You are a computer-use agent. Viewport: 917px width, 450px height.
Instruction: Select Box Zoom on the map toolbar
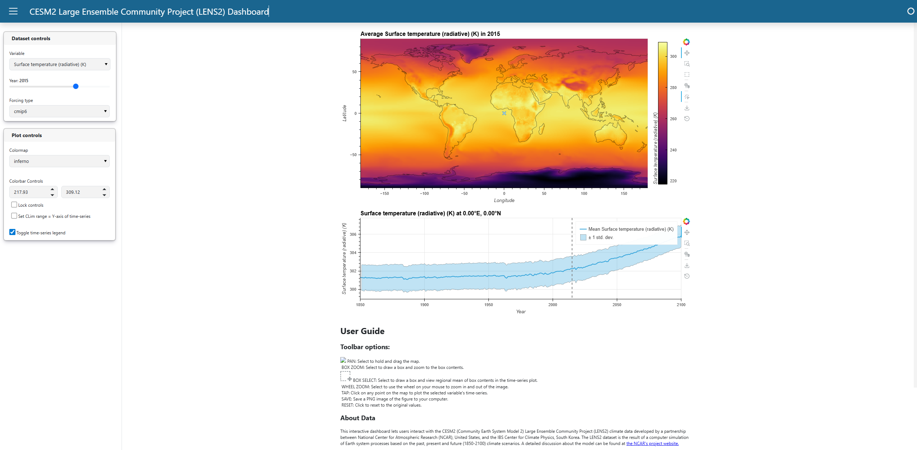687,64
